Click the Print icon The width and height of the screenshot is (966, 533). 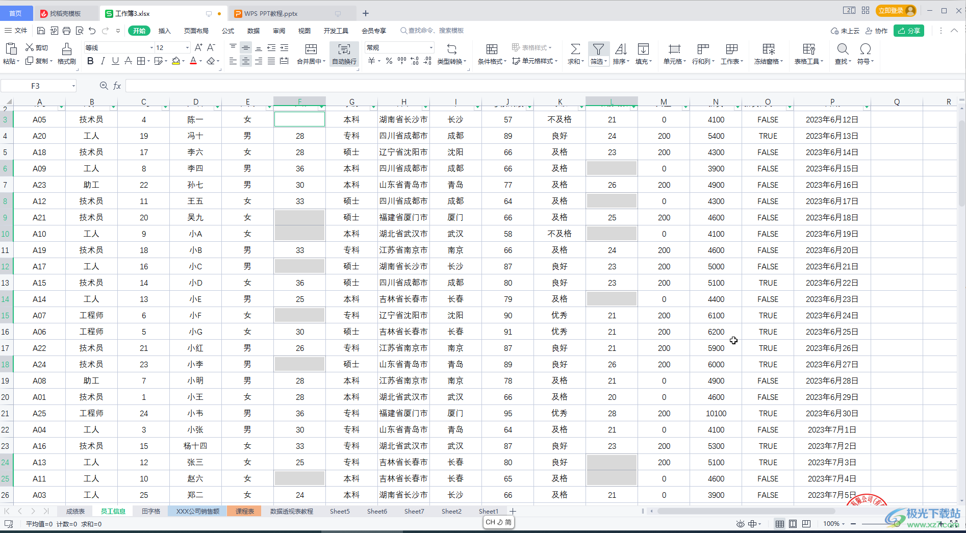pos(67,31)
